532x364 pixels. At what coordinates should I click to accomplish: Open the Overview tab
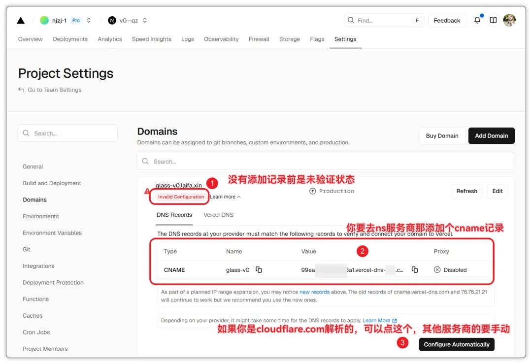(31, 39)
